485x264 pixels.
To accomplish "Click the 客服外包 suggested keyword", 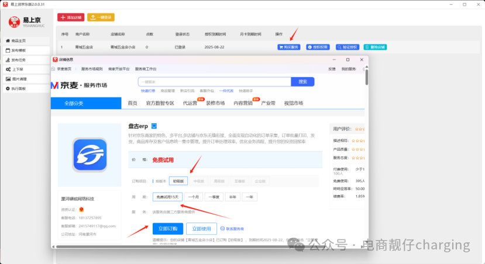I will click(207, 91).
